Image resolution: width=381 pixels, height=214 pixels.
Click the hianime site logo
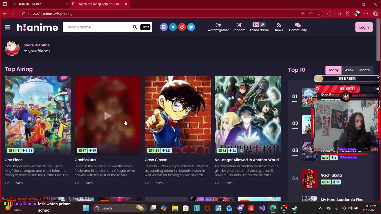[x=37, y=27]
